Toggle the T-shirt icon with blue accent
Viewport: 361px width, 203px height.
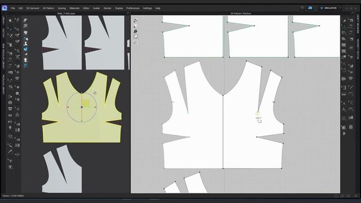click(x=25, y=38)
